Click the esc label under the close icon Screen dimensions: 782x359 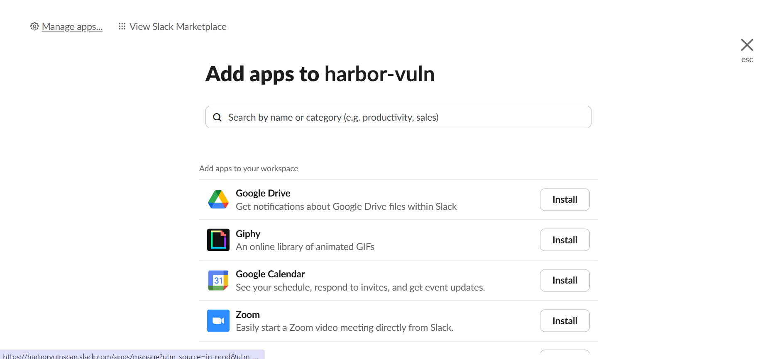click(747, 60)
